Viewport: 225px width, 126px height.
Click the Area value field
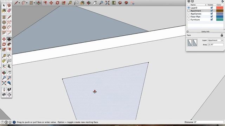click(x=216, y=45)
